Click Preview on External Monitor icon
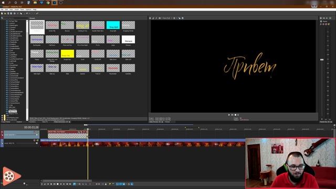The image size is (336, 189). point(153,18)
